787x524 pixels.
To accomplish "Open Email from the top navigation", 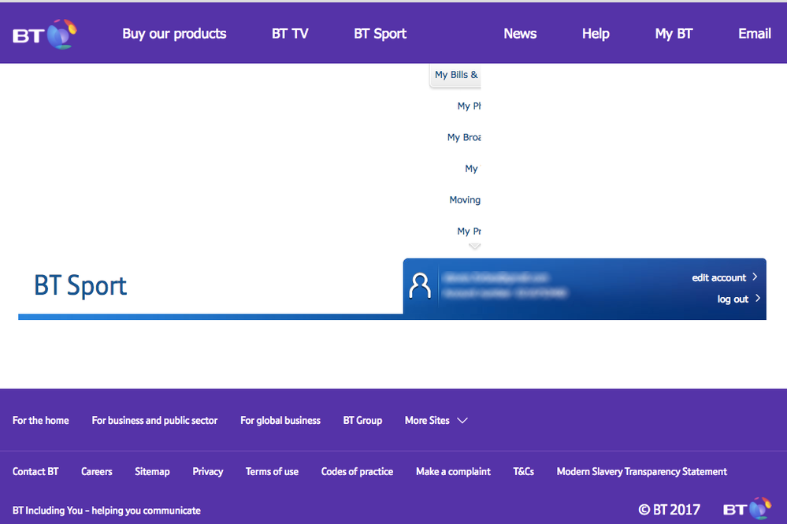I will (755, 34).
